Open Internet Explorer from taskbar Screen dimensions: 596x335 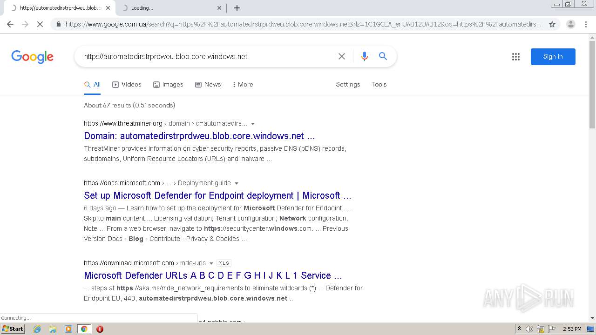point(37,329)
